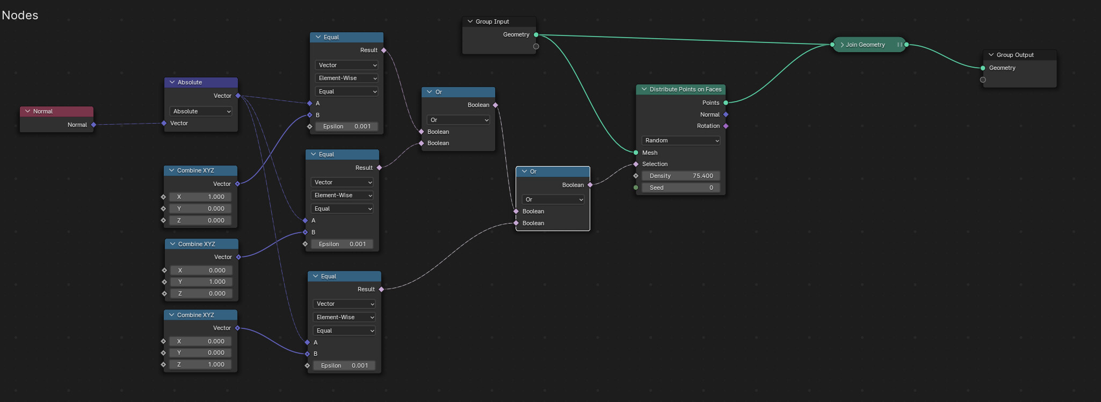Select the Distribute Points on Faces node title
The width and height of the screenshot is (1101, 402).
tap(685, 89)
